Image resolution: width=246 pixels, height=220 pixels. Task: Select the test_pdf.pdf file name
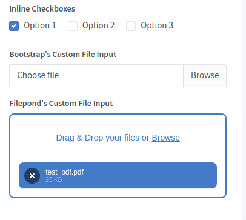click(65, 172)
